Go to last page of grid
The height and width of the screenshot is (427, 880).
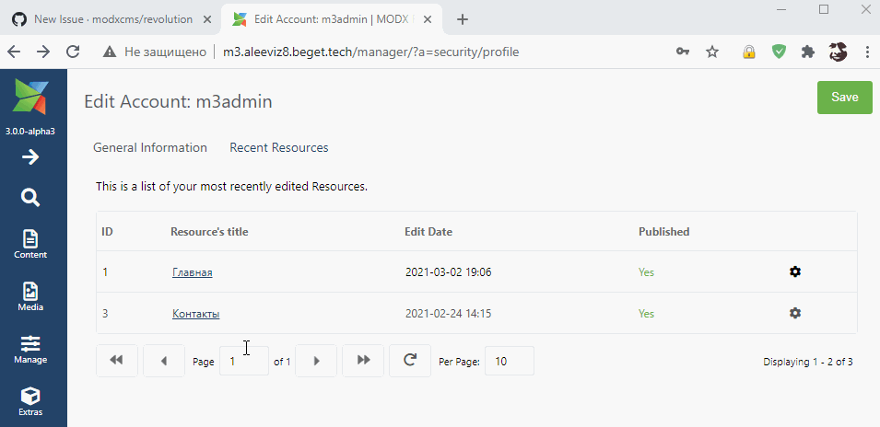(x=363, y=361)
